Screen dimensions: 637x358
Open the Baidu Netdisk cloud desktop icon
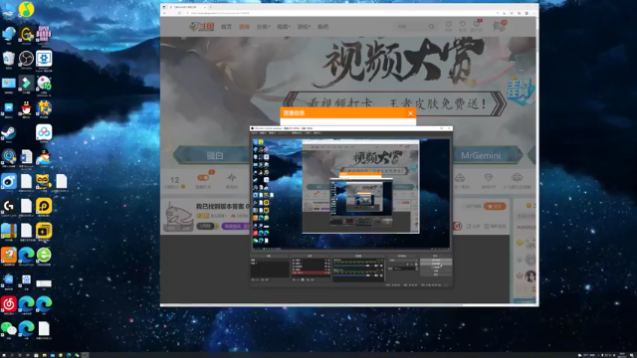[x=44, y=132]
